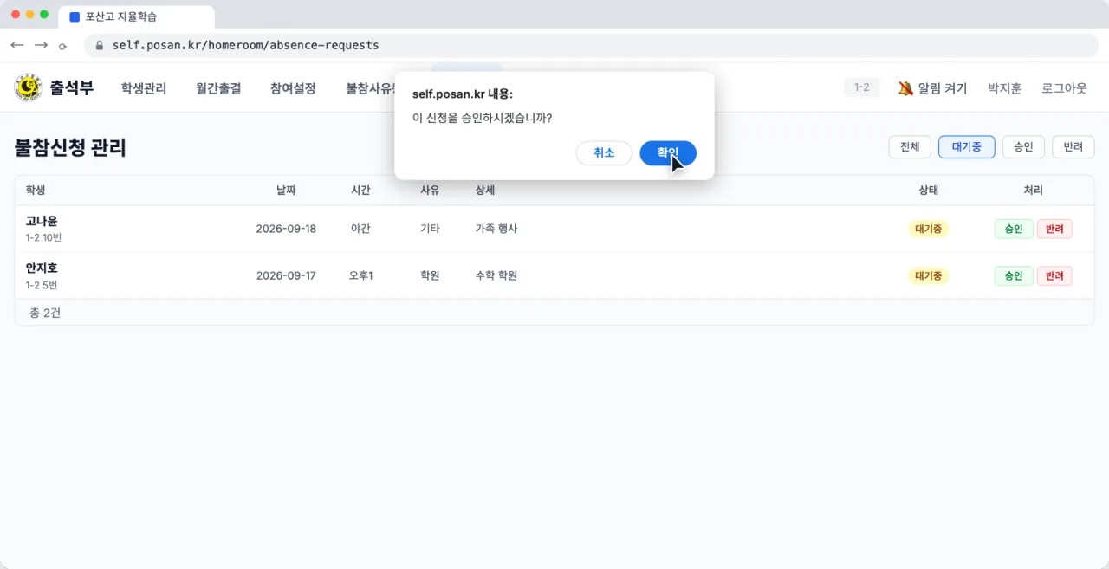
Task: Click the date 2026-09-18
Action: pyautogui.click(x=286, y=229)
